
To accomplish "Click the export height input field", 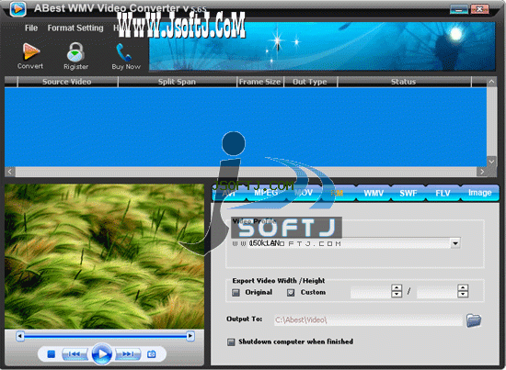I will click(437, 292).
